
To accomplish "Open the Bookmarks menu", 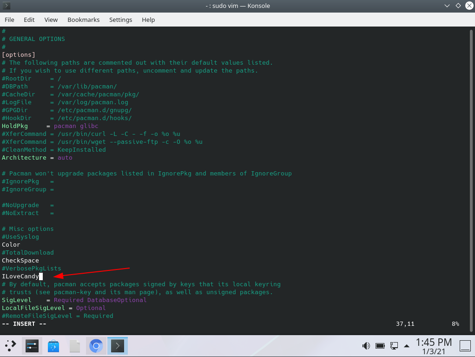I will click(83, 20).
